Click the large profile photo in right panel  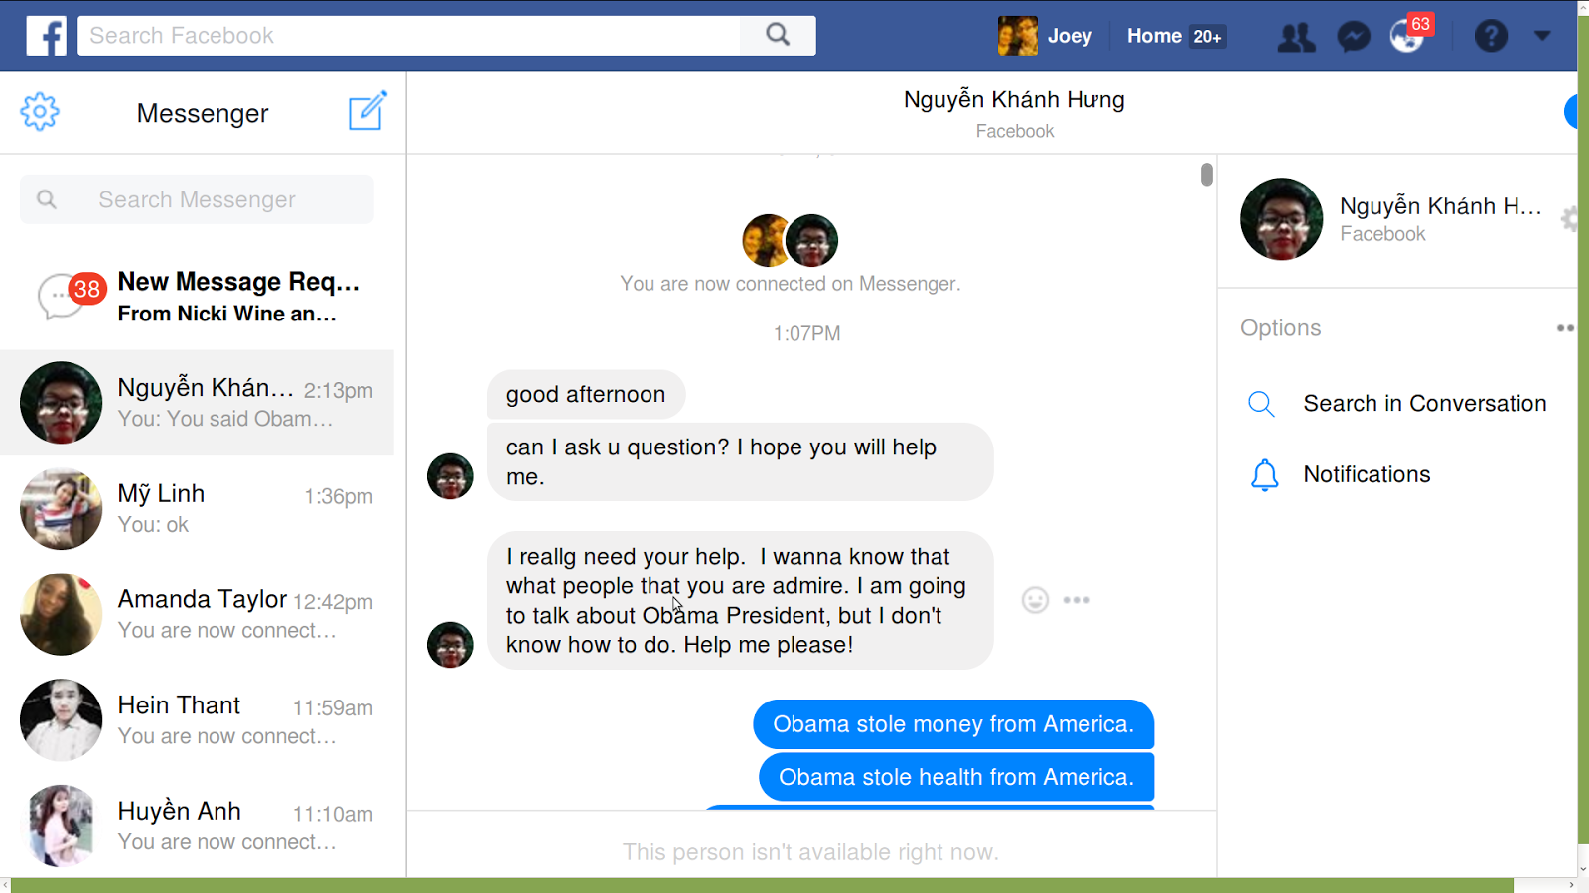coord(1281,219)
